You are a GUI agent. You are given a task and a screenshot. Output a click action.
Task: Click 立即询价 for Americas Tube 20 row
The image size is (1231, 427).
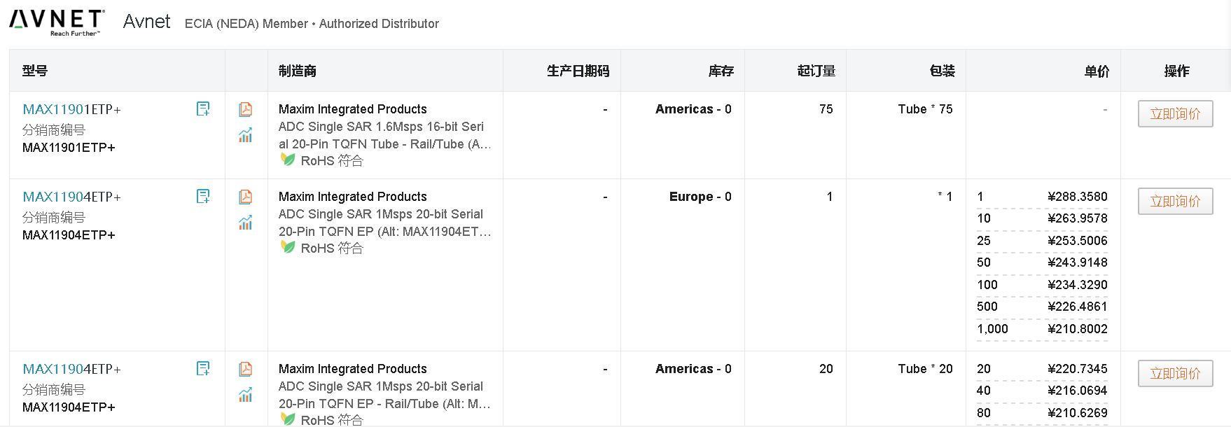1175,374
